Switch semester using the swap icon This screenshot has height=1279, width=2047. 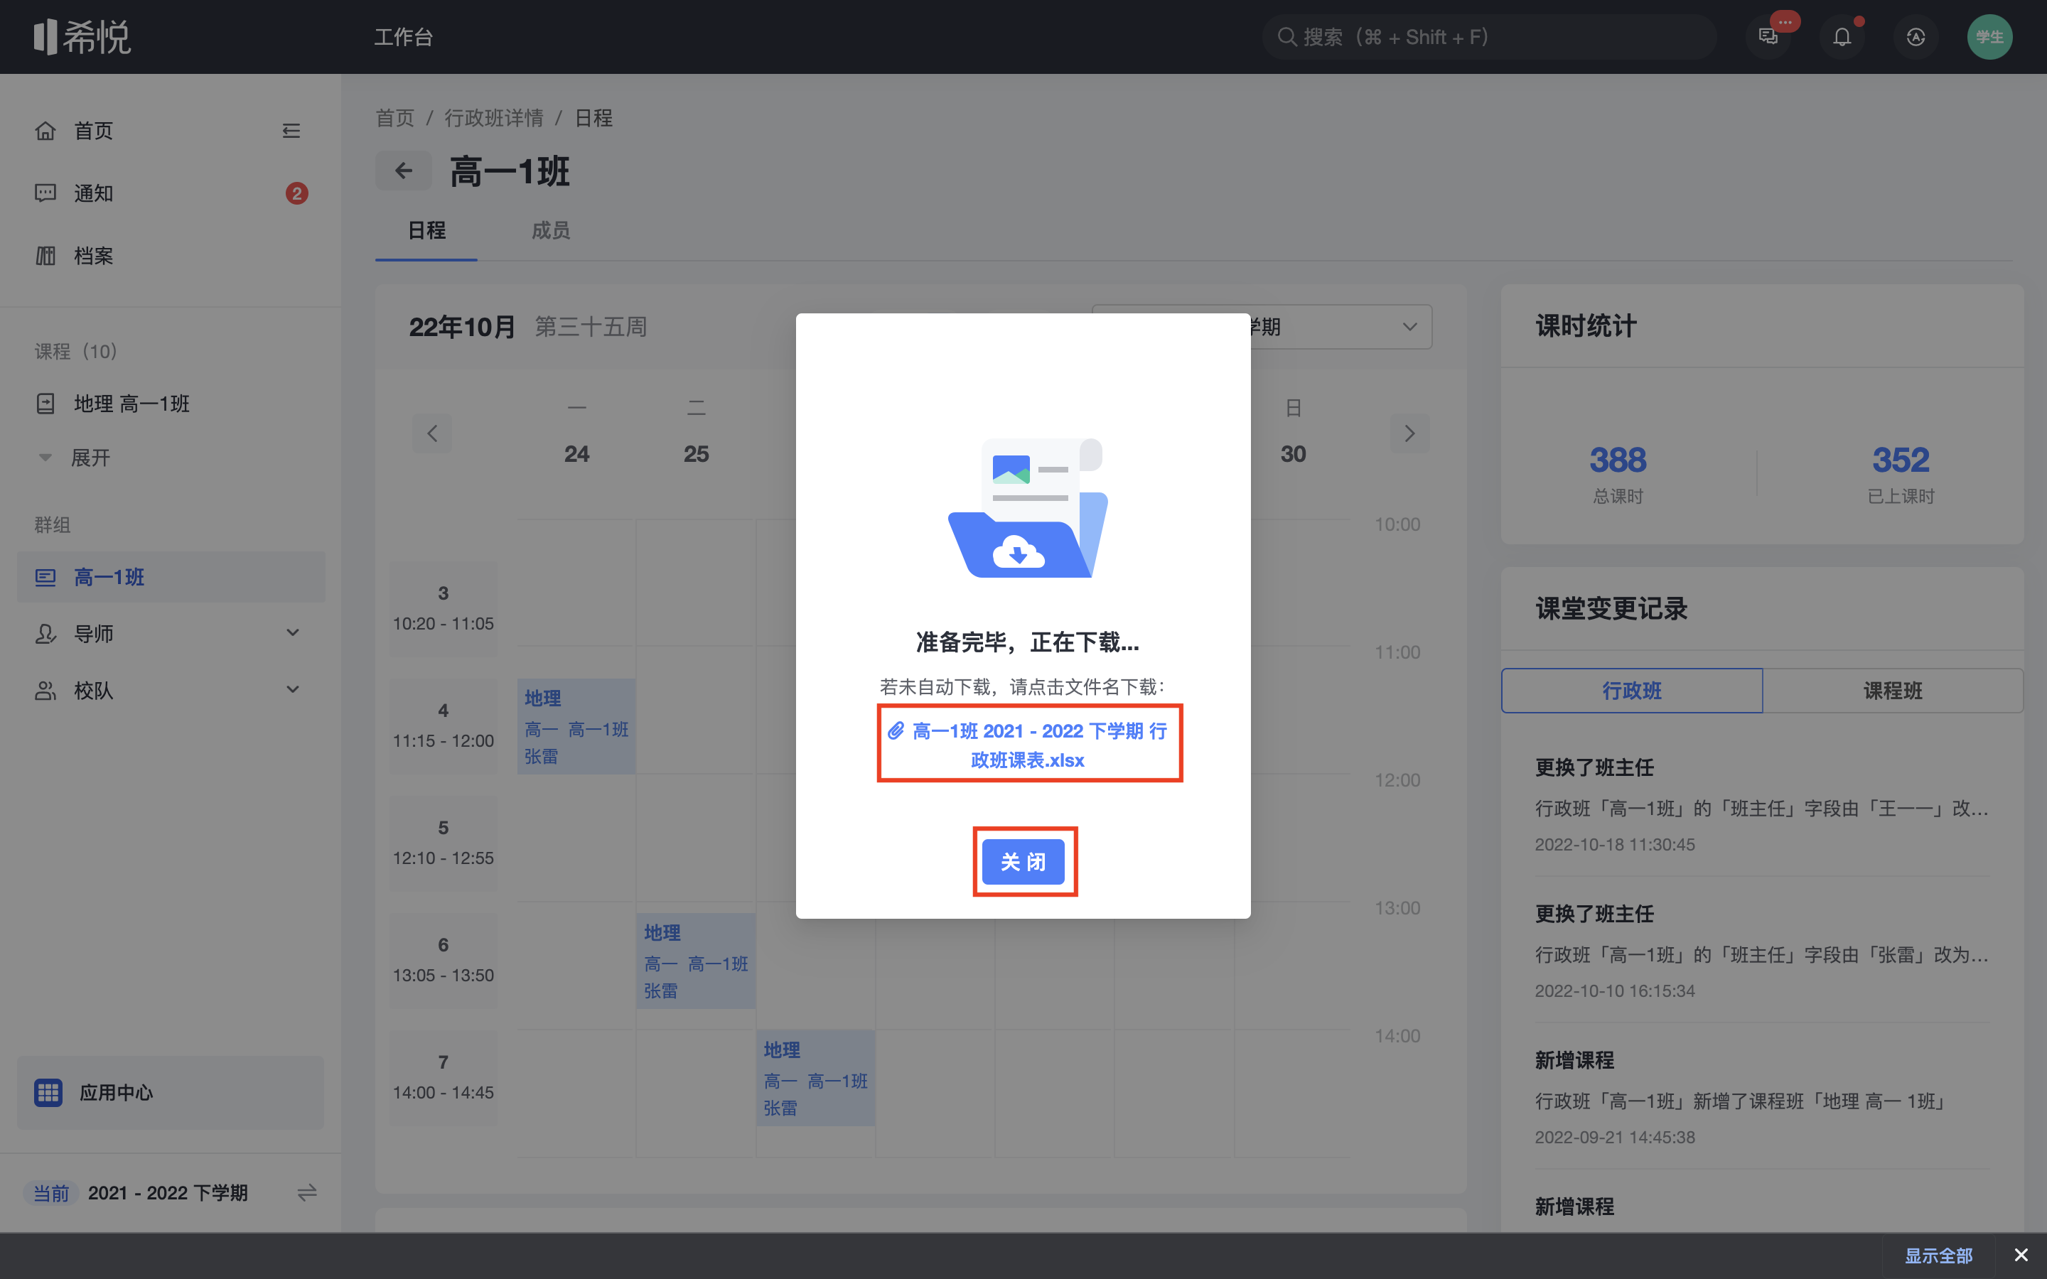[x=306, y=1193]
